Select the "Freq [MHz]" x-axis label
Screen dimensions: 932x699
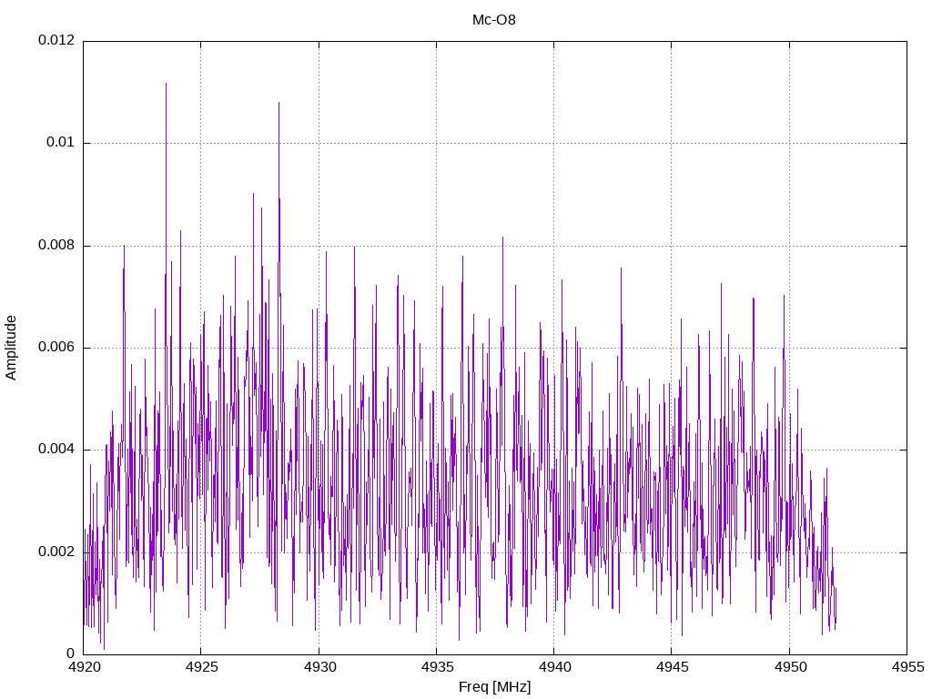pos(494,687)
